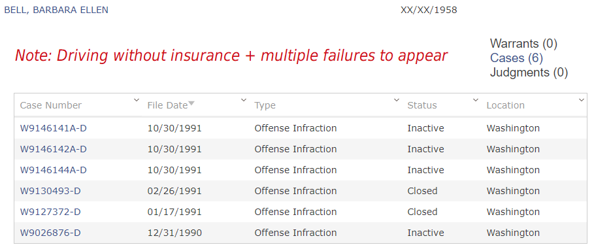
Task: Select the Warrants (0) label
Action: pyautogui.click(x=523, y=44)
